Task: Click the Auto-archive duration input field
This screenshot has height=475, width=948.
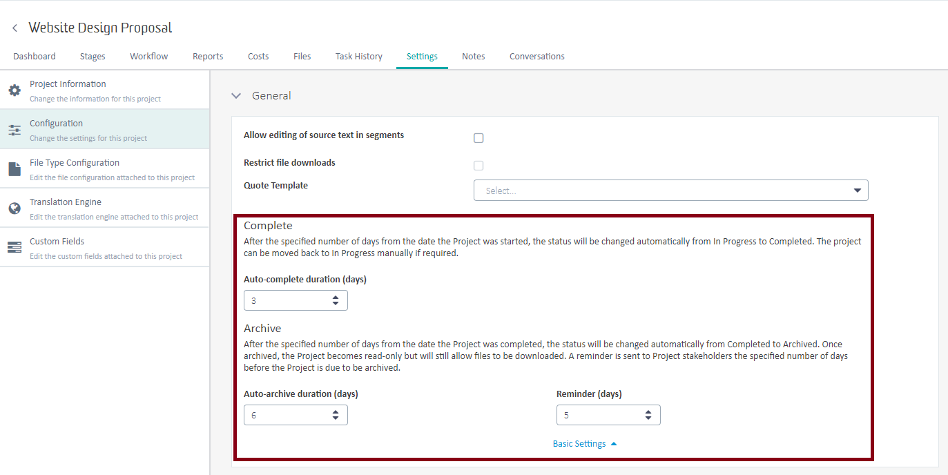Action: coord(296,415)
